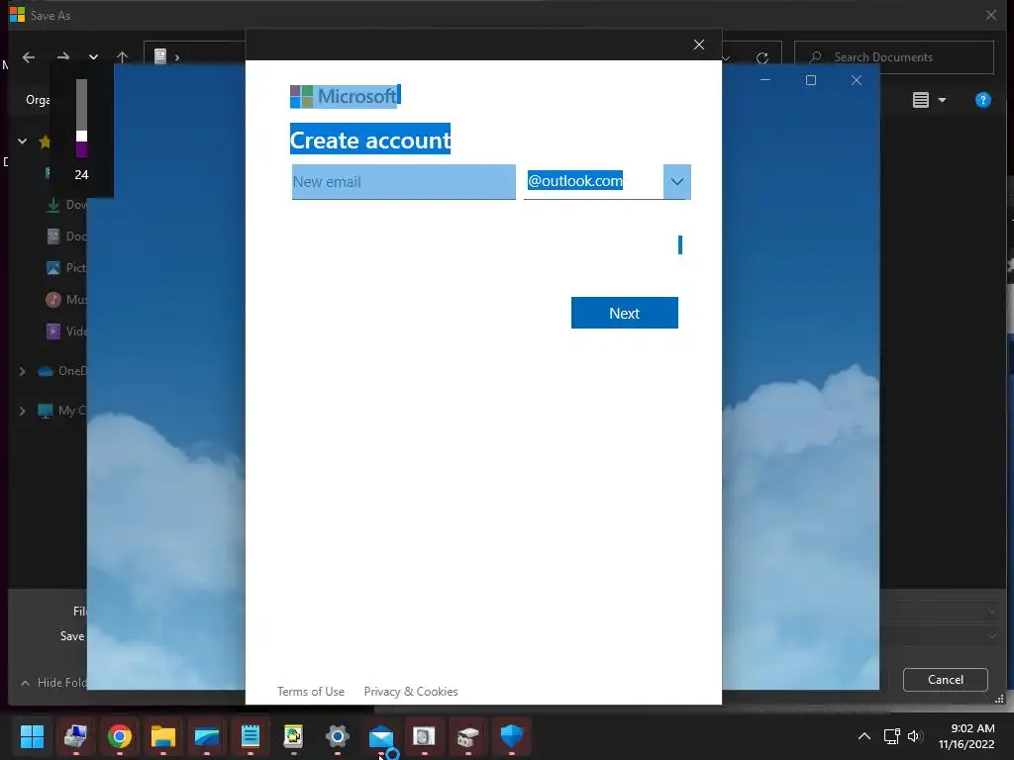The image size is (1014, 760).
Task: Select My Computer in the navigation pane
Action: 61,411
